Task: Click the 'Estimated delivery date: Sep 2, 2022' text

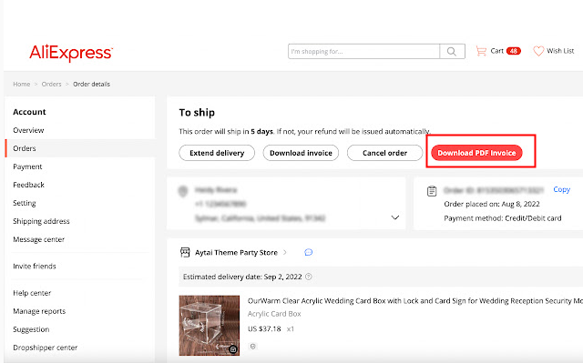Action: click(242, 277)
